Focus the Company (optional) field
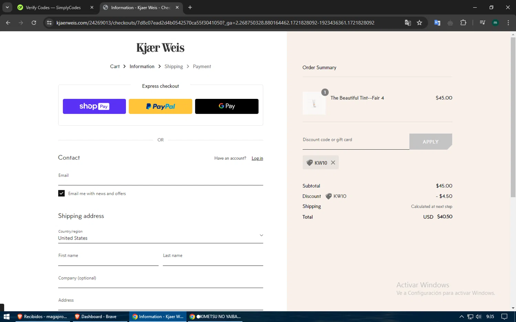The height and width of the screenshot is (322, 516). click(161, 280)
